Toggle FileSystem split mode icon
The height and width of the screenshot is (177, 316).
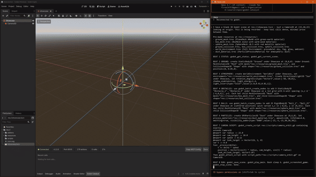32,118
